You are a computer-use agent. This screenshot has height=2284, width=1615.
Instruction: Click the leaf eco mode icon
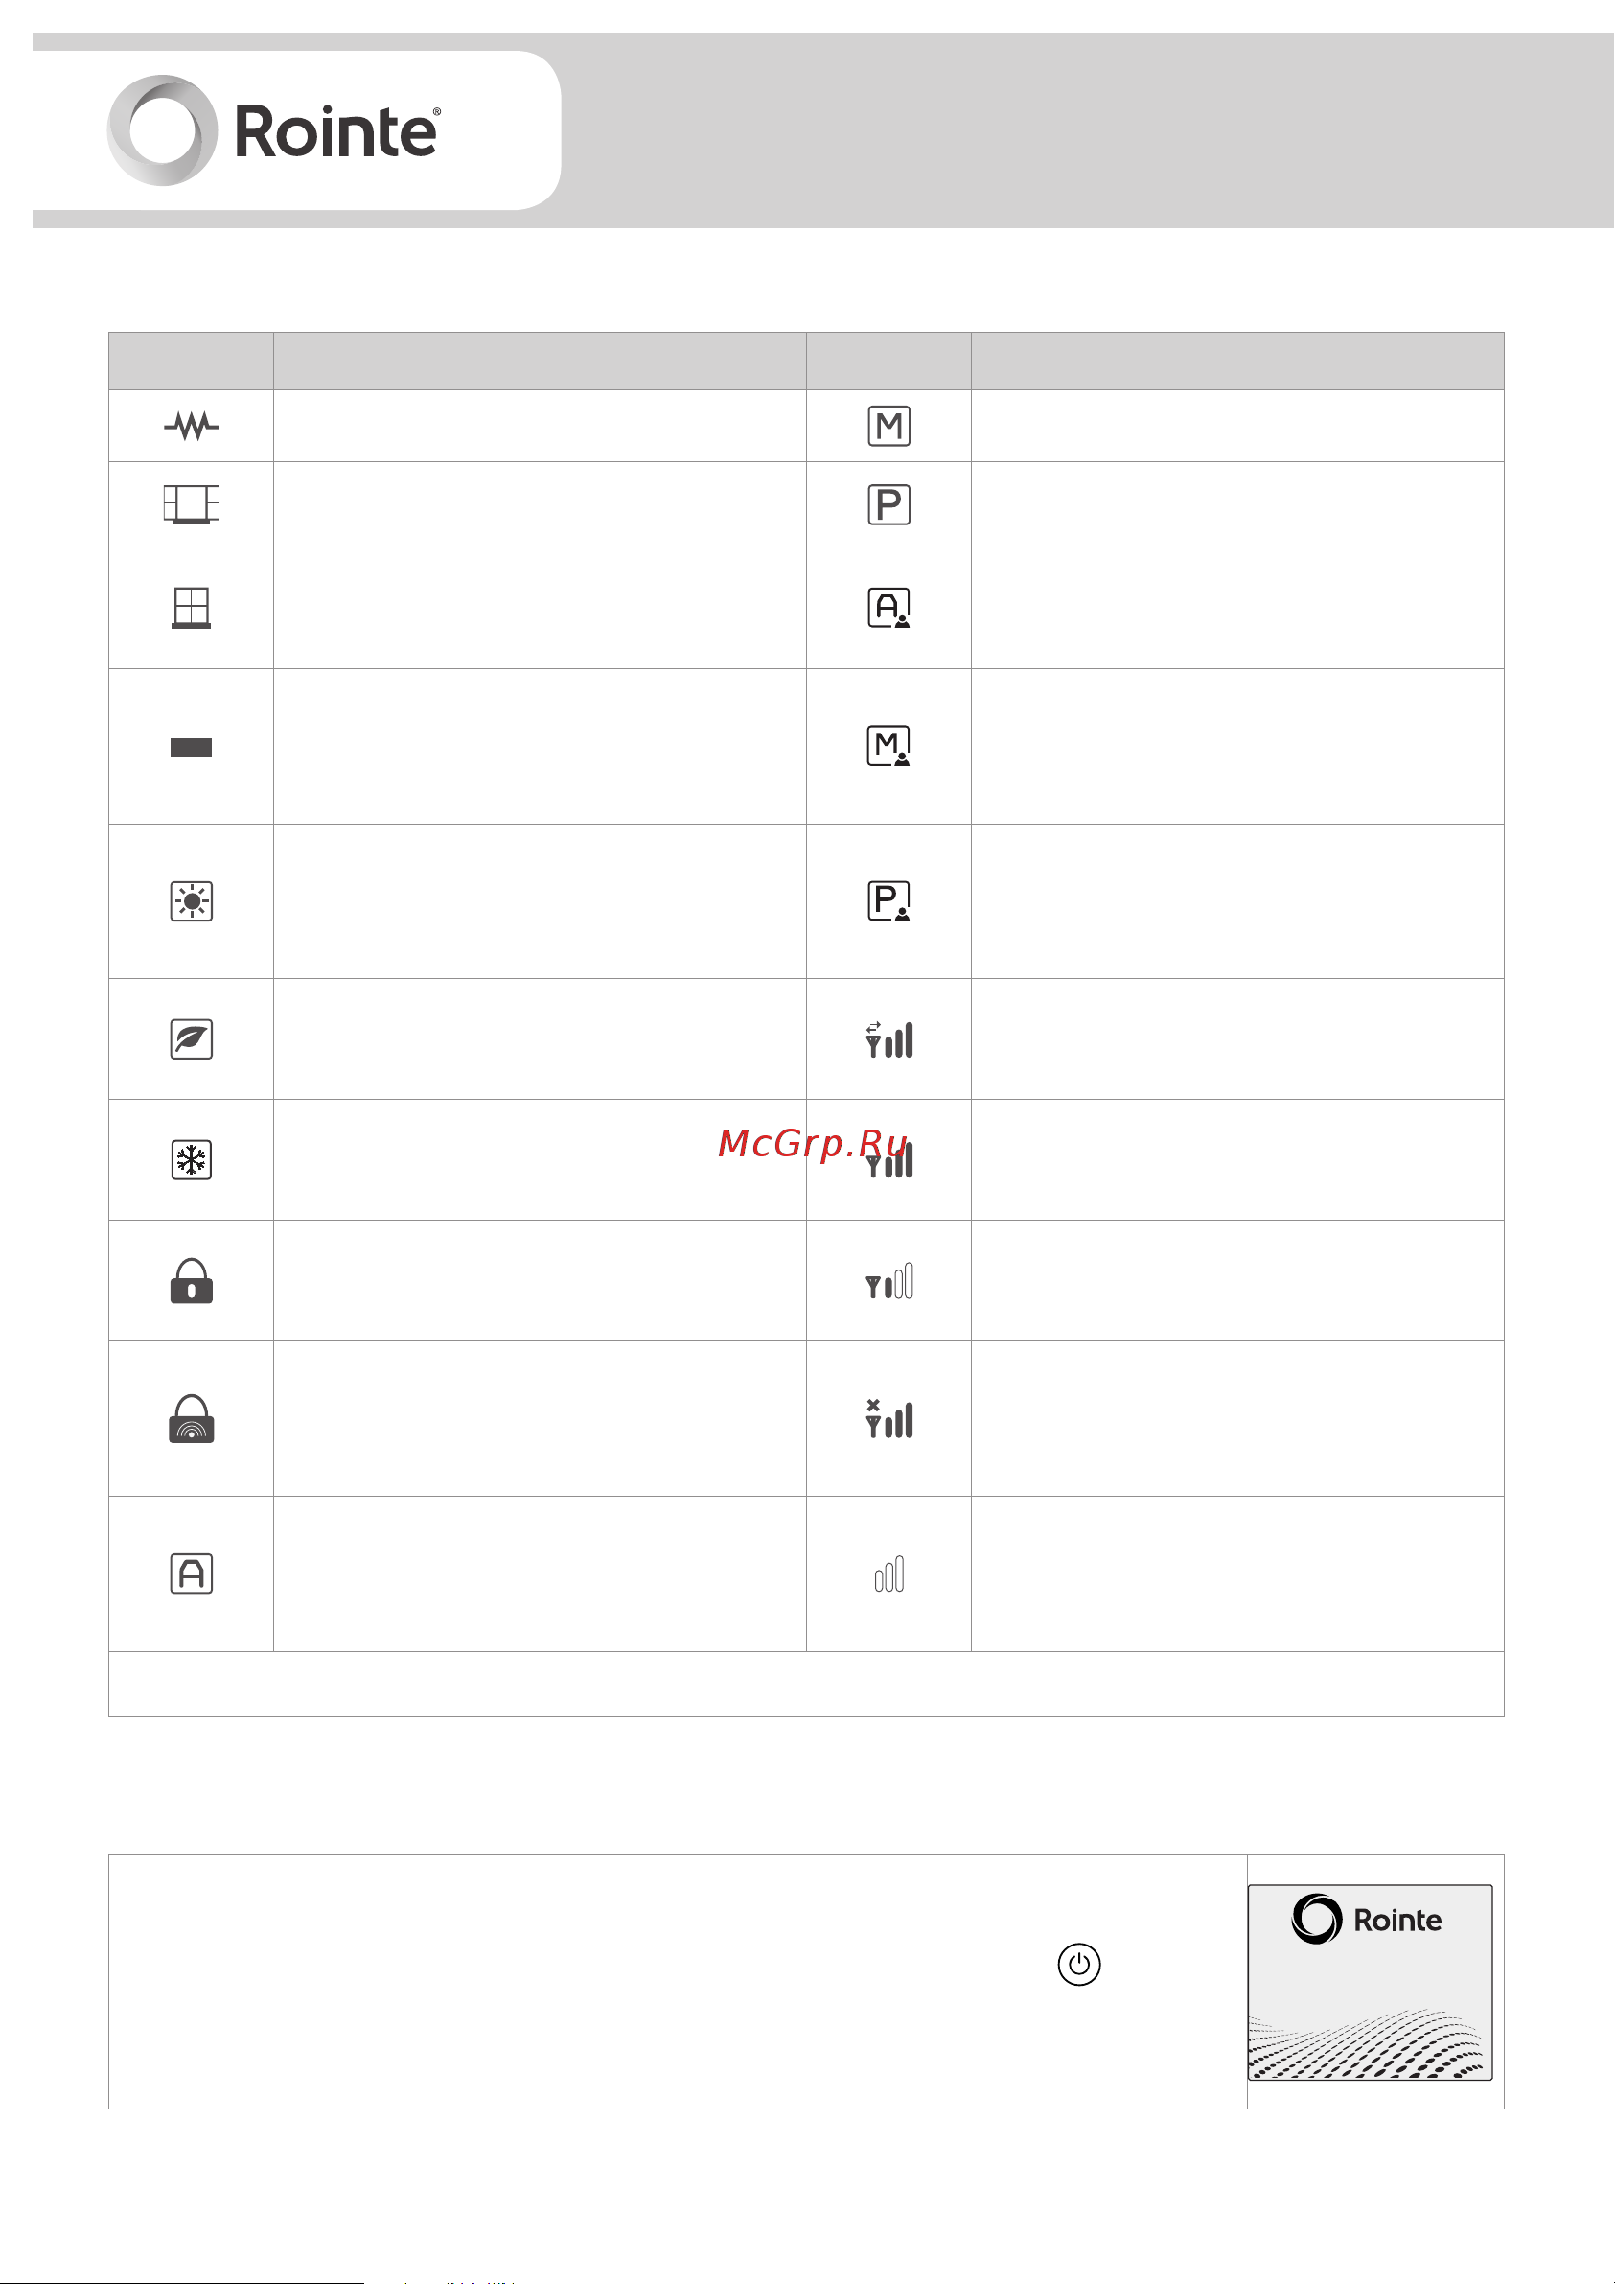[191, 1038]
